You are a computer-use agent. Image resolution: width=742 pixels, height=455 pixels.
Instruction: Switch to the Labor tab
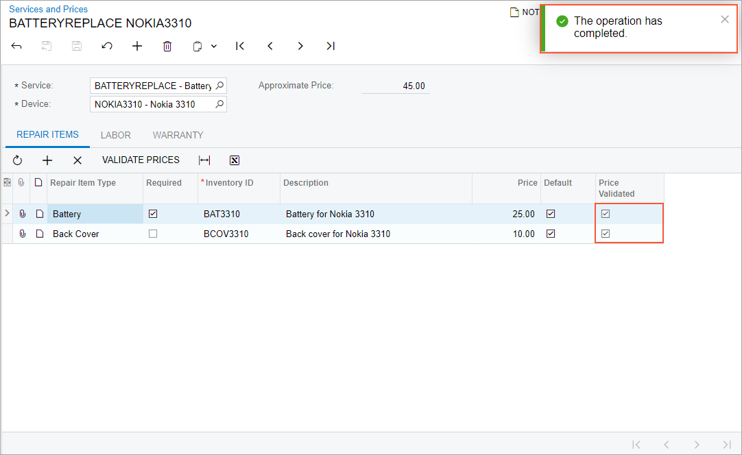pos(116,135)
